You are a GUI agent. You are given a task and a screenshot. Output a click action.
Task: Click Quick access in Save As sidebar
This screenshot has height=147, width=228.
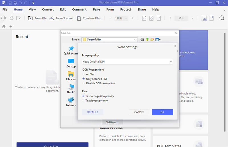point(71,50)
